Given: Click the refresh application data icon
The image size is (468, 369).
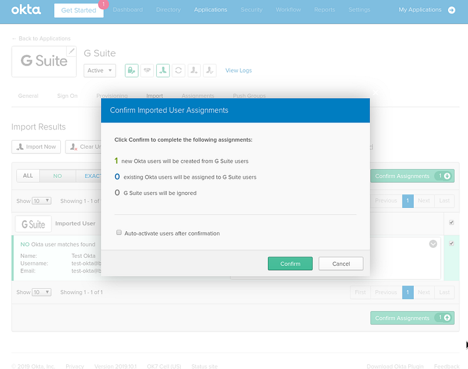Looking at the screenshot, I should (178, 70).
